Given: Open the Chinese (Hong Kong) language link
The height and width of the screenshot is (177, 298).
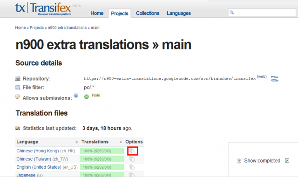Looking at the screenshot, I should [38, 151].
